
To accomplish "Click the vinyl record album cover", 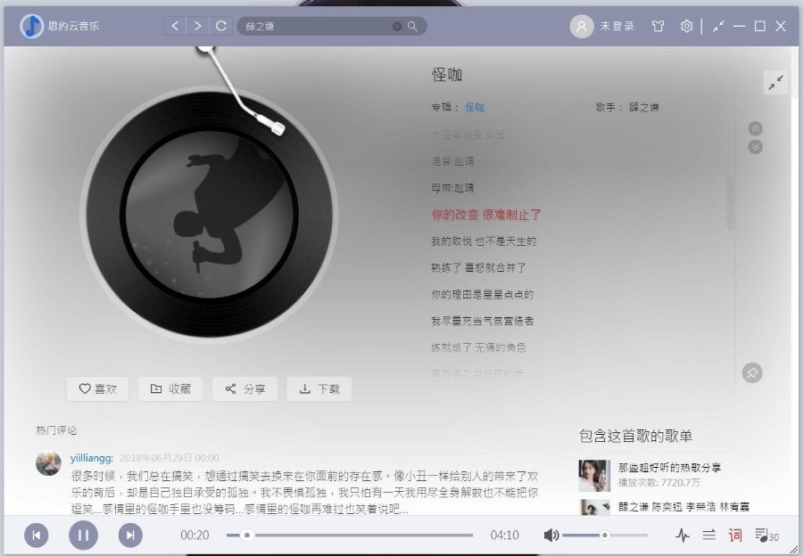I will (x=209, y=214).
